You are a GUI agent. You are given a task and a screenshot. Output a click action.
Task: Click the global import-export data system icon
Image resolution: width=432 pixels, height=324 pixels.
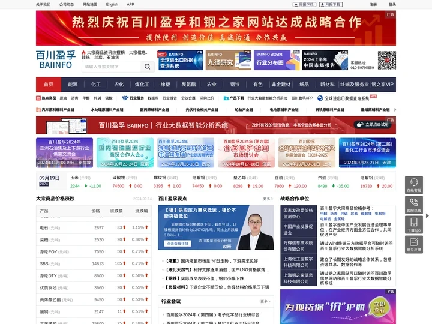(320, 98)
